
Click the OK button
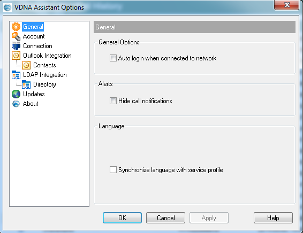(x=122, y=218)
